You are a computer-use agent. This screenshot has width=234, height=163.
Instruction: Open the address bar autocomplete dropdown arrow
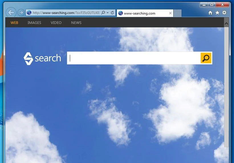click(x=108, y=13)
